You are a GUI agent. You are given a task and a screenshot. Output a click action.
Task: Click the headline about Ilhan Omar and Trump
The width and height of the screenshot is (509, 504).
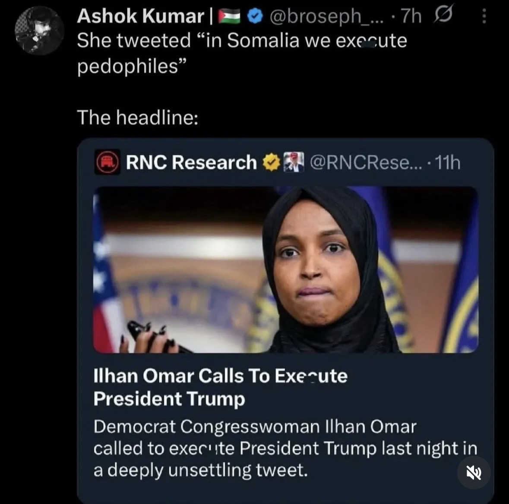pos(220,387)
